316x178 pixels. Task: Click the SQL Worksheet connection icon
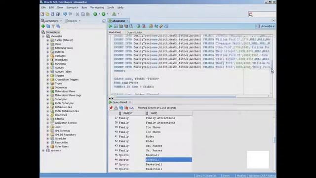click(x=114, y=14)
